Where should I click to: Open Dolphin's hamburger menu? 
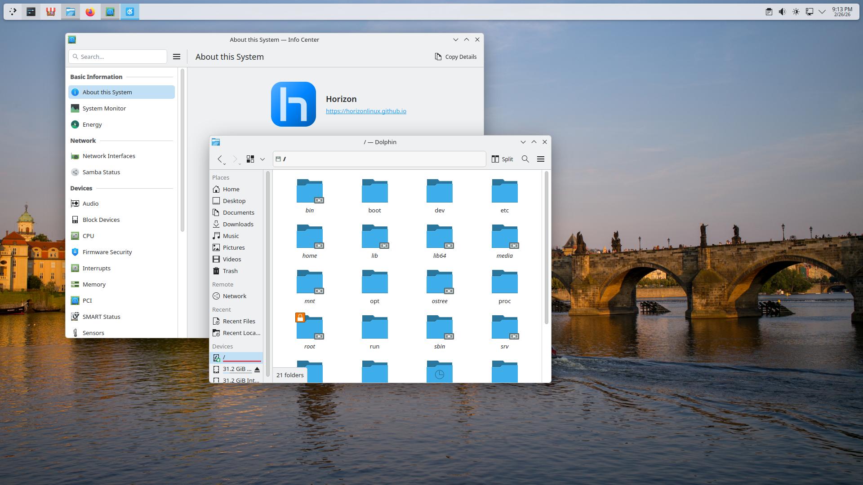pos(541,159)
